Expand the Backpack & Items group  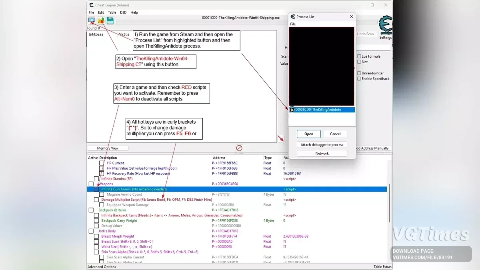click(91, 210)
